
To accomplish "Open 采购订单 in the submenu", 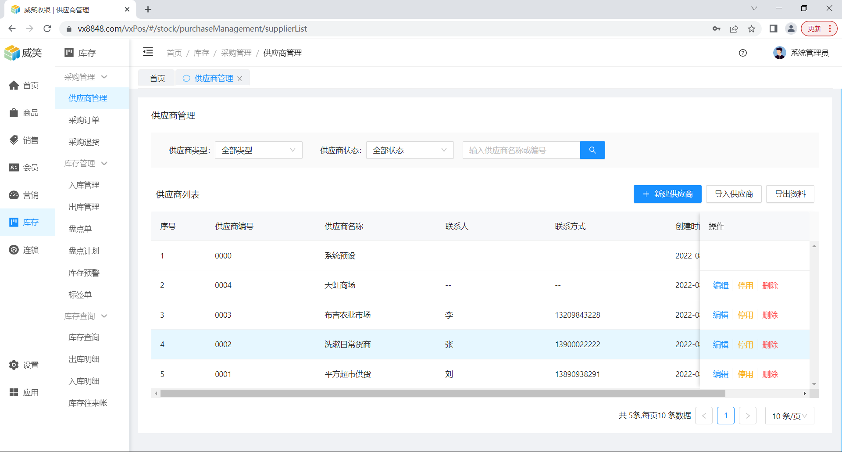I will pos(84,120).
